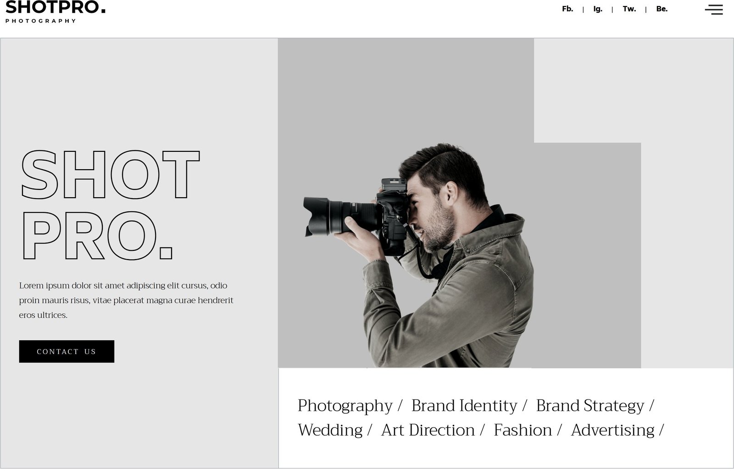Click the outlined PRO. heading text
Viewport: 734px width, 471px height.
96,236
